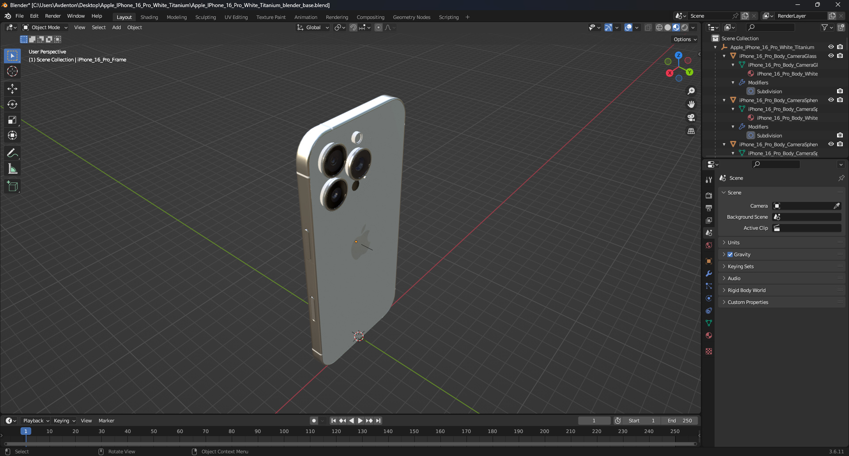Screen dimensions: 849x456
Task: Open Marker menu in timeline
Action: point(106,421)
